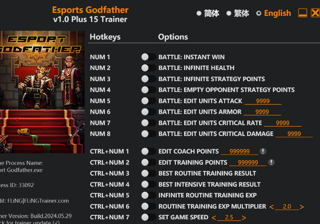Turn on Infinite Strategy Points toggle

tap(148, 79)
